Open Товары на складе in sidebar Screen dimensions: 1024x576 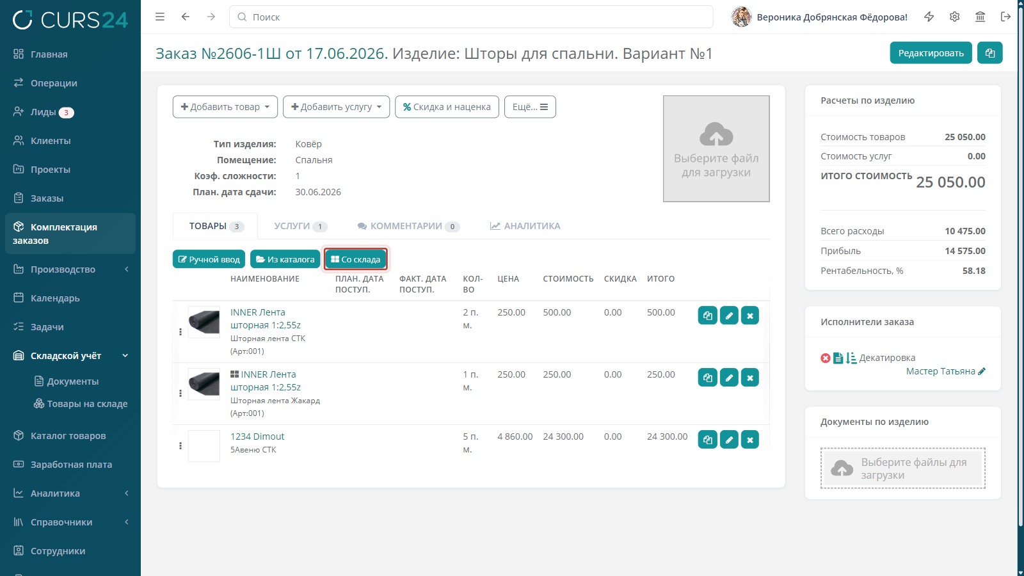(81, 404)
